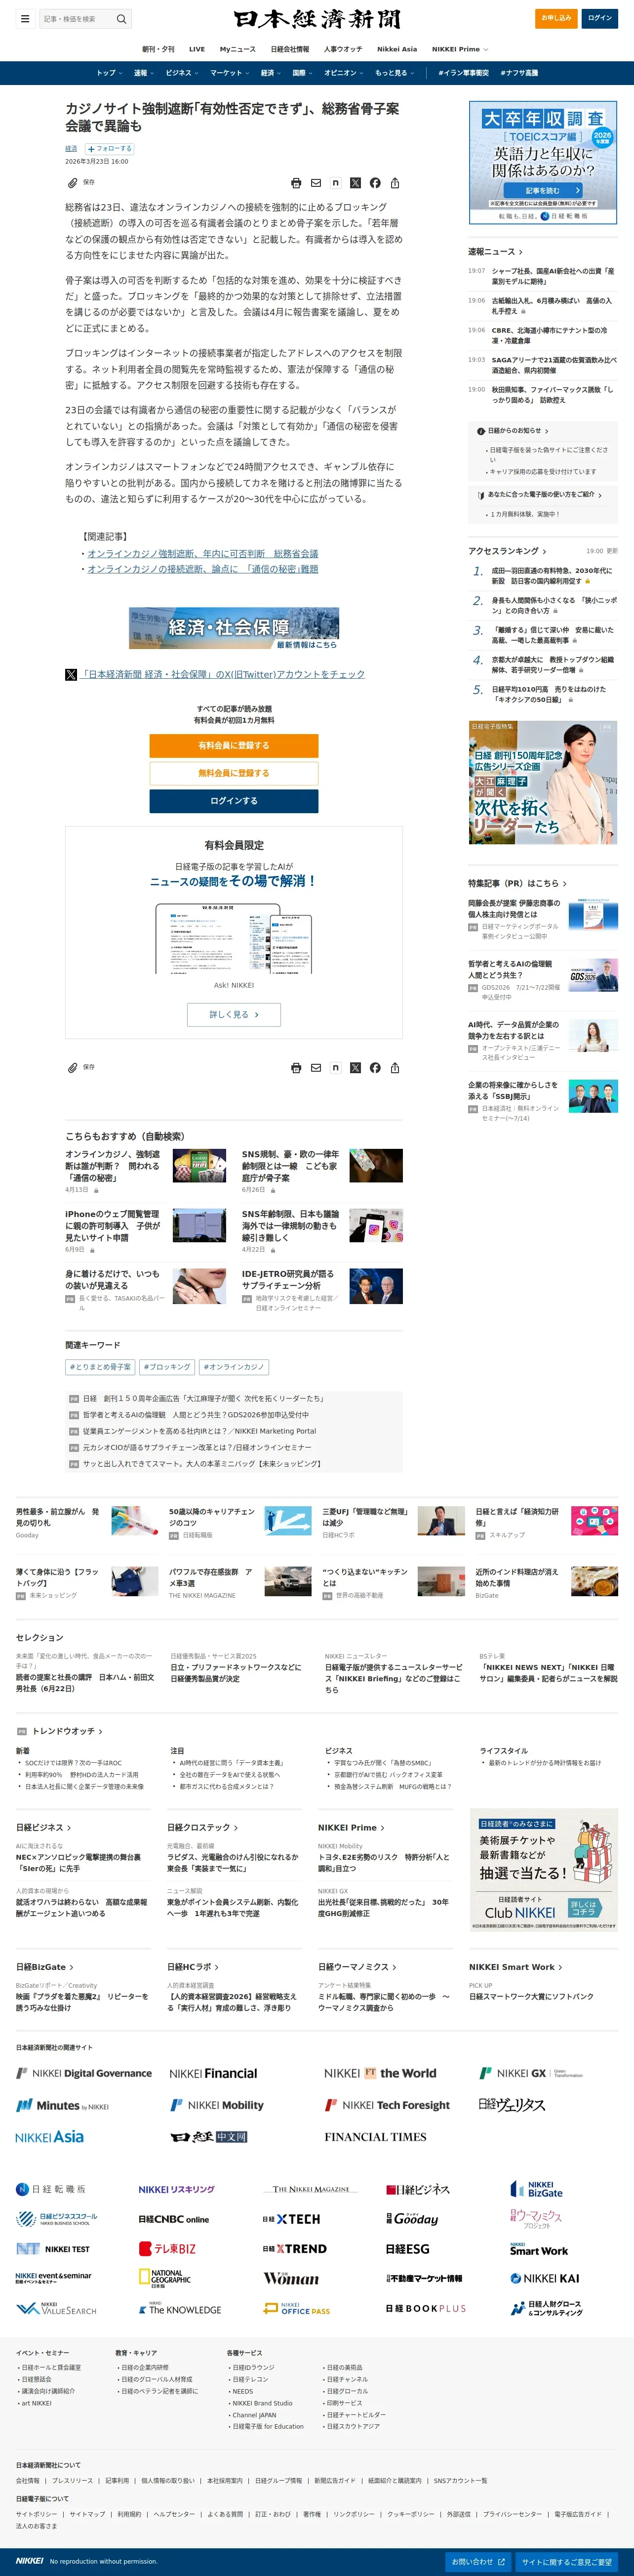The image size is (634, 2576).
Task: Expand the トップ navigation dropdown
Action: (x=109, y=73)
